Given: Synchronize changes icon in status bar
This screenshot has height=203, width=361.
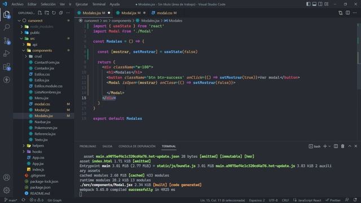Looking at the screenshot, I should coord(24,200).
